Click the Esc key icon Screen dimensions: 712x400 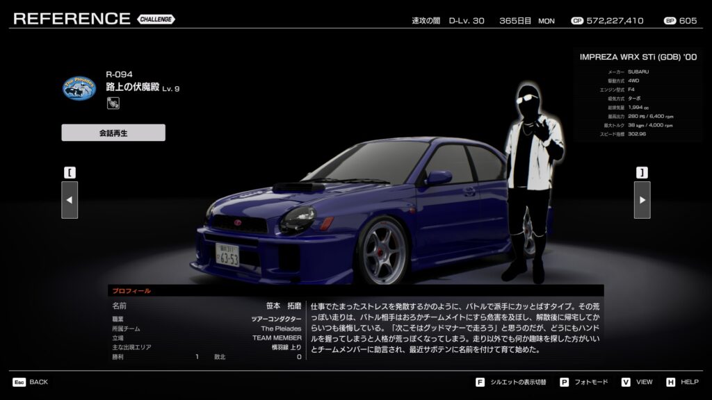tap(19, 382)
